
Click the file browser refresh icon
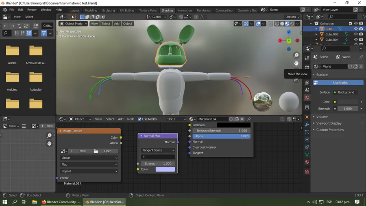pos(26,26)
